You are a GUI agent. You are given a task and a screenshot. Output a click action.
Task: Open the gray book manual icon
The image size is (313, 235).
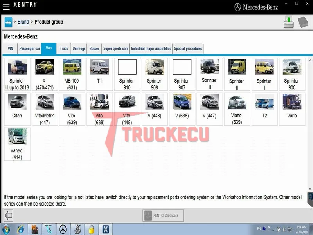click(303, 22)
